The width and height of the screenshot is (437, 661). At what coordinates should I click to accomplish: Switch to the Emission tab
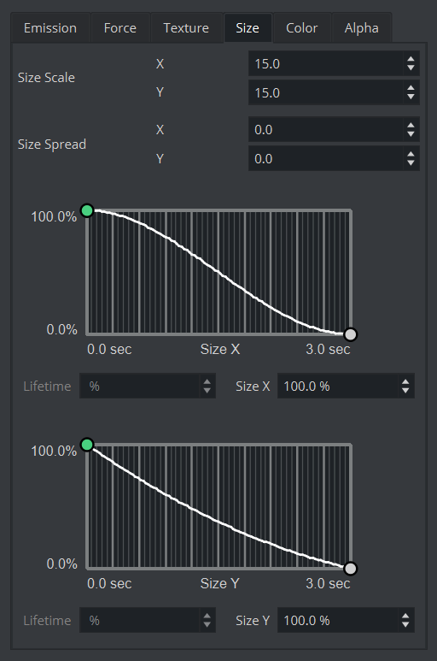pyautogui.click(x=50, y=28)
